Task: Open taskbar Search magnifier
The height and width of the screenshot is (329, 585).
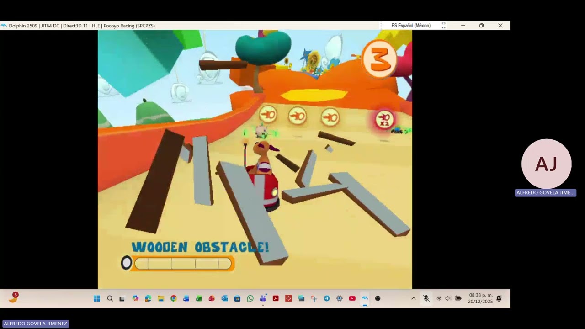Action: coord(110,298)
